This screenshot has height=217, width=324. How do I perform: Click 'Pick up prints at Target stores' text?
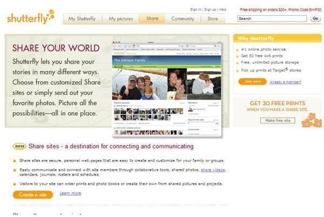point(271,70)
